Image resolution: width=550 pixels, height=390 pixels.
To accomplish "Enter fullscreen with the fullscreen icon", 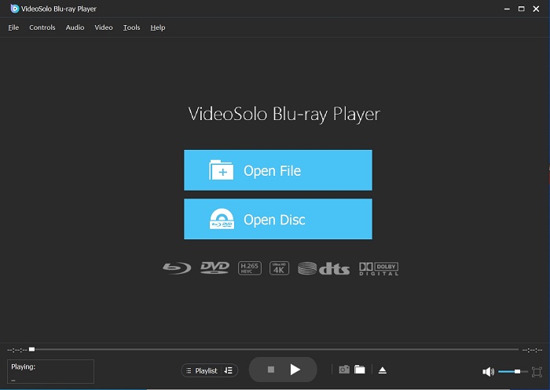I will pyautogui.click(x=537, y=372).
